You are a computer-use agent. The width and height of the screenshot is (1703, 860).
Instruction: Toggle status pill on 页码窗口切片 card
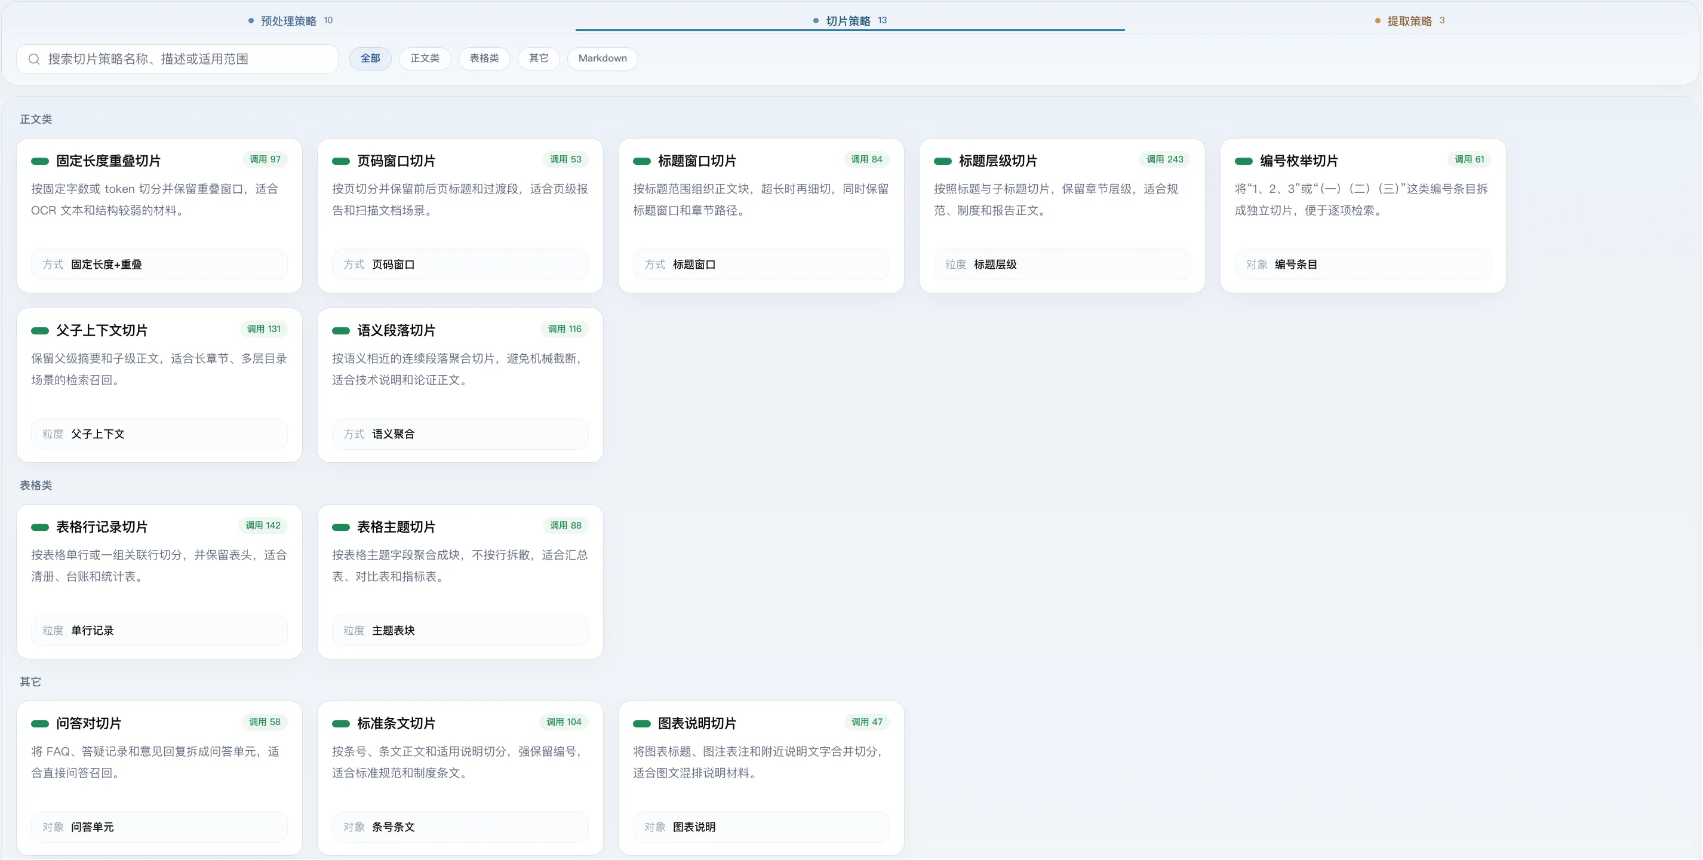[341, 161]
